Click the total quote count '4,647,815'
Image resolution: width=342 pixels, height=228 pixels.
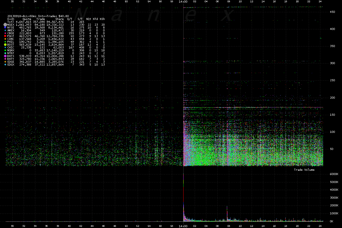point(23,22)
